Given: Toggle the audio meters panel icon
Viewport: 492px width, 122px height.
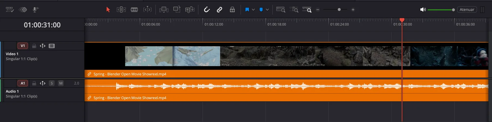Looking at the screenshot, I should 482,10.
